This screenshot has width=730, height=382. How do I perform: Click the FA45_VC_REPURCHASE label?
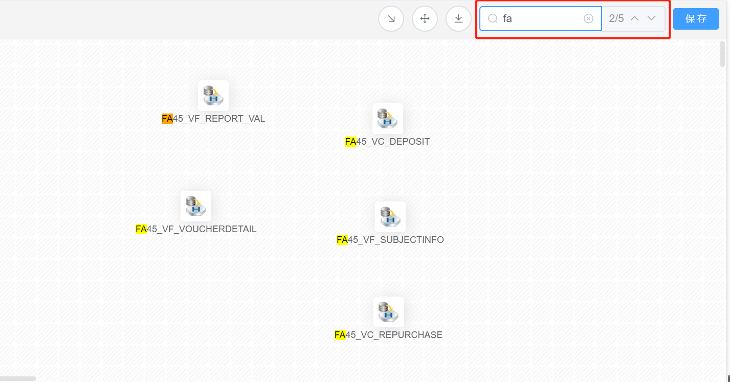click(x=389, y=335)
